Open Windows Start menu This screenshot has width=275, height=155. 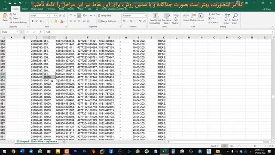coord(4,151)
